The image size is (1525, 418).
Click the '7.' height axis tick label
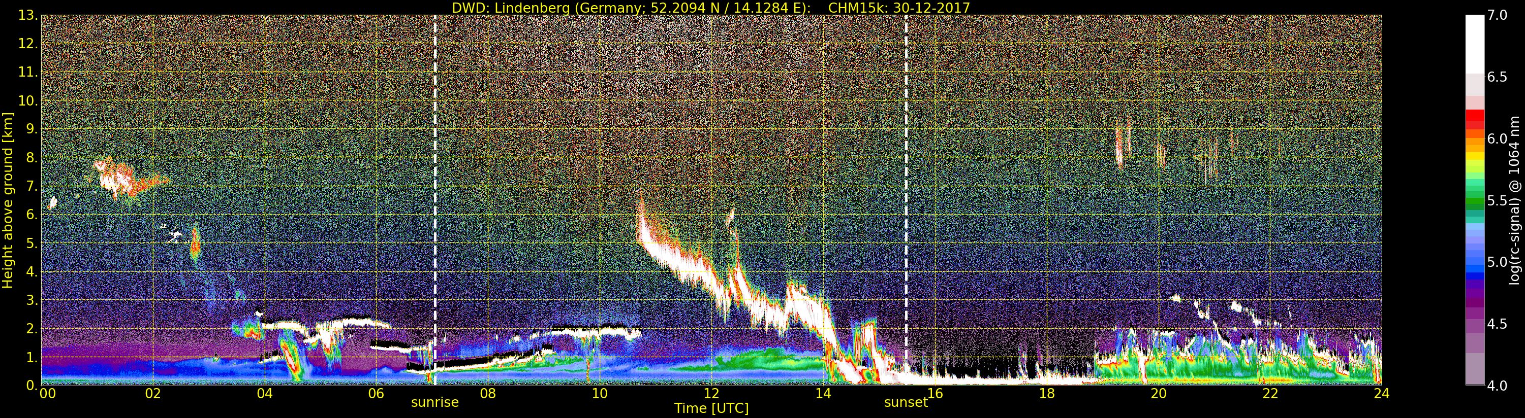pyautogui.click(x=32, y=186)
